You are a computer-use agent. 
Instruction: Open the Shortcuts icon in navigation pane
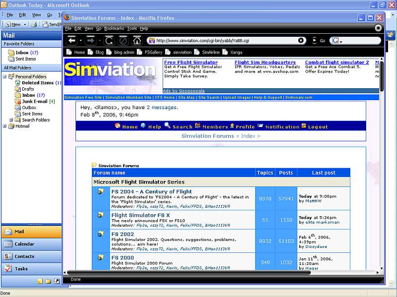(57, 281)
